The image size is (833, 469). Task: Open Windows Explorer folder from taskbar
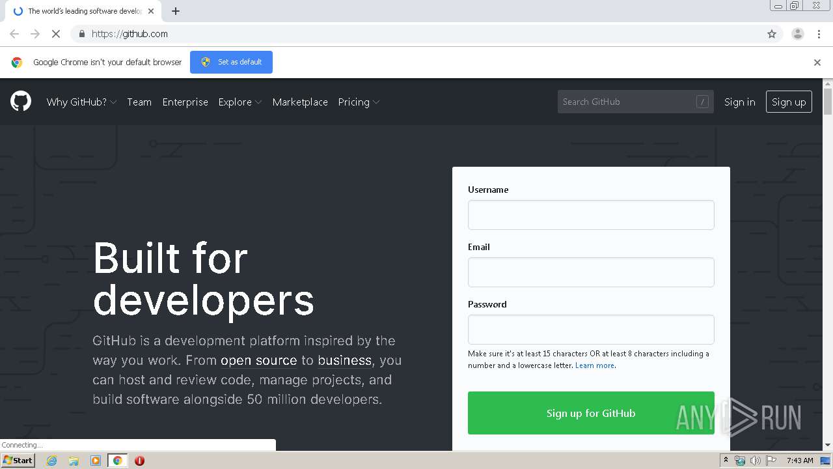(x=74, y=461)
